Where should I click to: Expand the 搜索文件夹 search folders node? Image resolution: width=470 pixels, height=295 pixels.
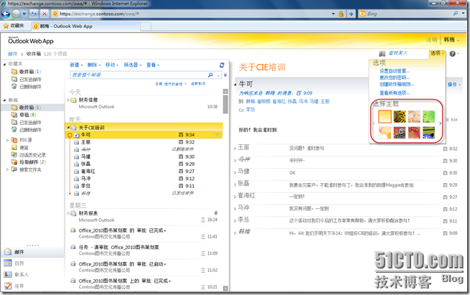click(7, 169)
